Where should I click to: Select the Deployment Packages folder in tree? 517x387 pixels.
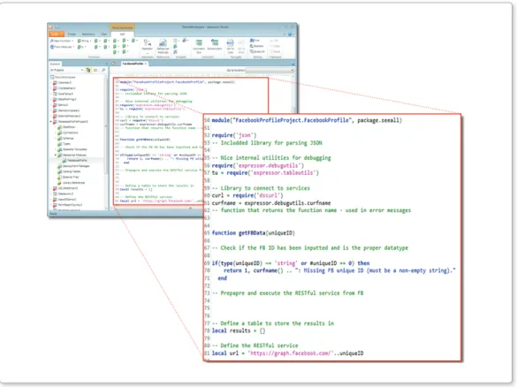pyautogui.click(x=73, y=166)
